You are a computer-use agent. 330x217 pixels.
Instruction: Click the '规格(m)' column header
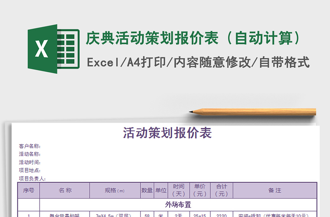115,191
